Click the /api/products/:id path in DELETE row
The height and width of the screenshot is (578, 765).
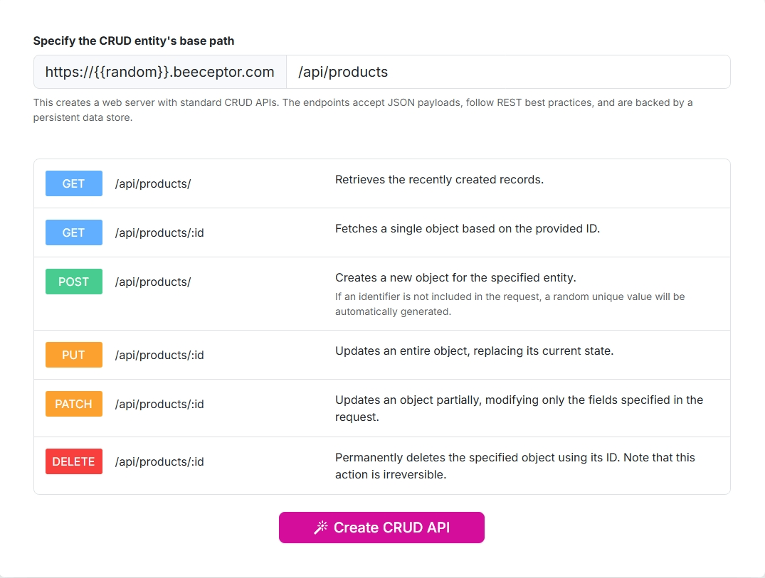pos(159,461)
